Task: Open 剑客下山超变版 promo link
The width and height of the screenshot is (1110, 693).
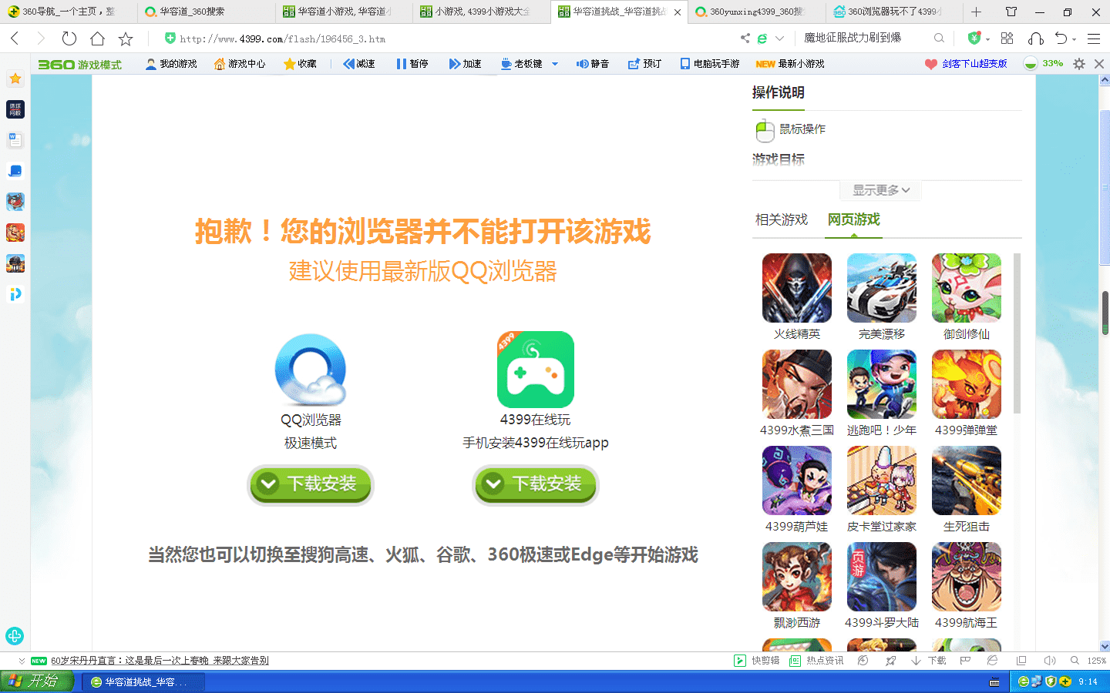Action: pyautogui.click(x=967, y=64)
